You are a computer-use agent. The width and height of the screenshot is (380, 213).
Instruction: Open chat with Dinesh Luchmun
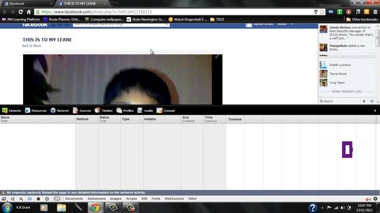347,65
